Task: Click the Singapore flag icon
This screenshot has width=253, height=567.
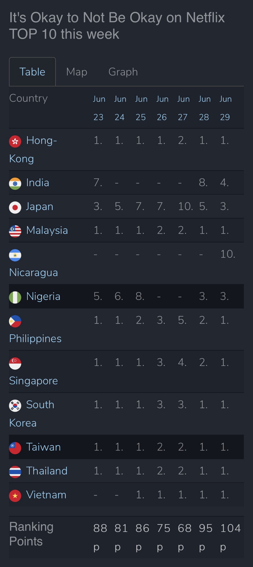Action: 15,363
